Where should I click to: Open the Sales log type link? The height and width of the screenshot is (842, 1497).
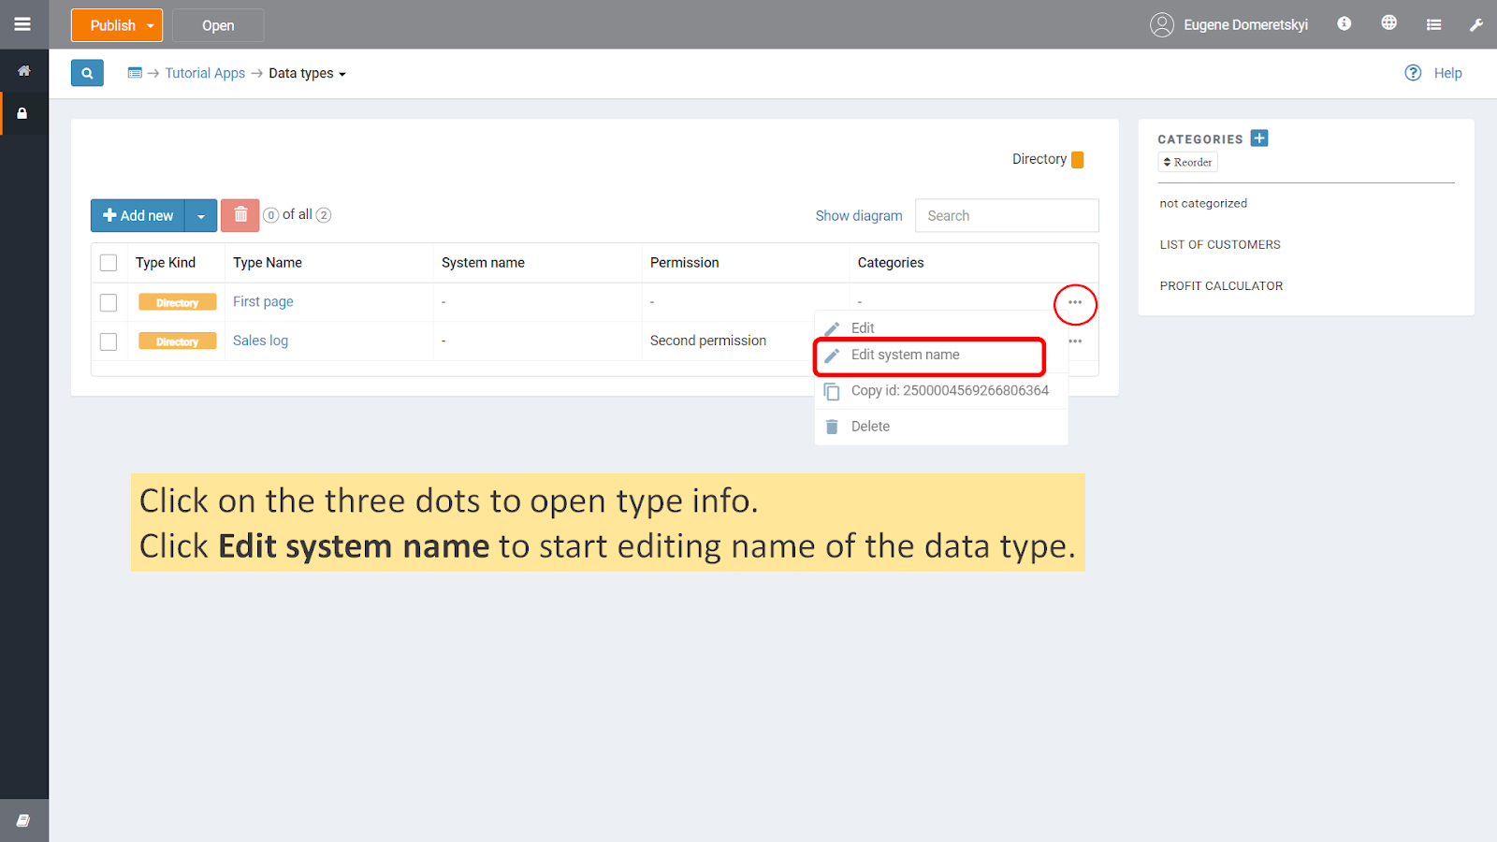coord(260,341)
